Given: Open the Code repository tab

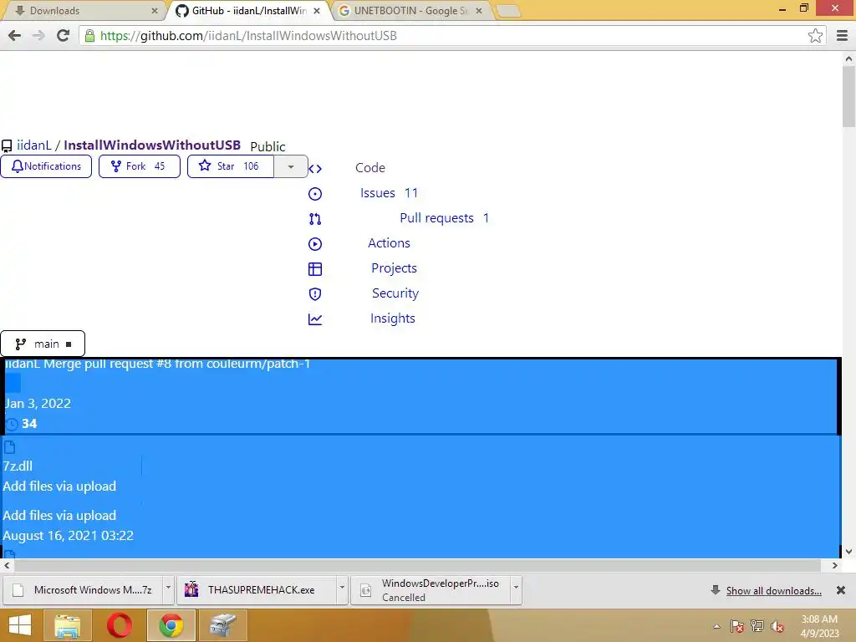Looking at the screenshot, I should click(x=370, y=168).
